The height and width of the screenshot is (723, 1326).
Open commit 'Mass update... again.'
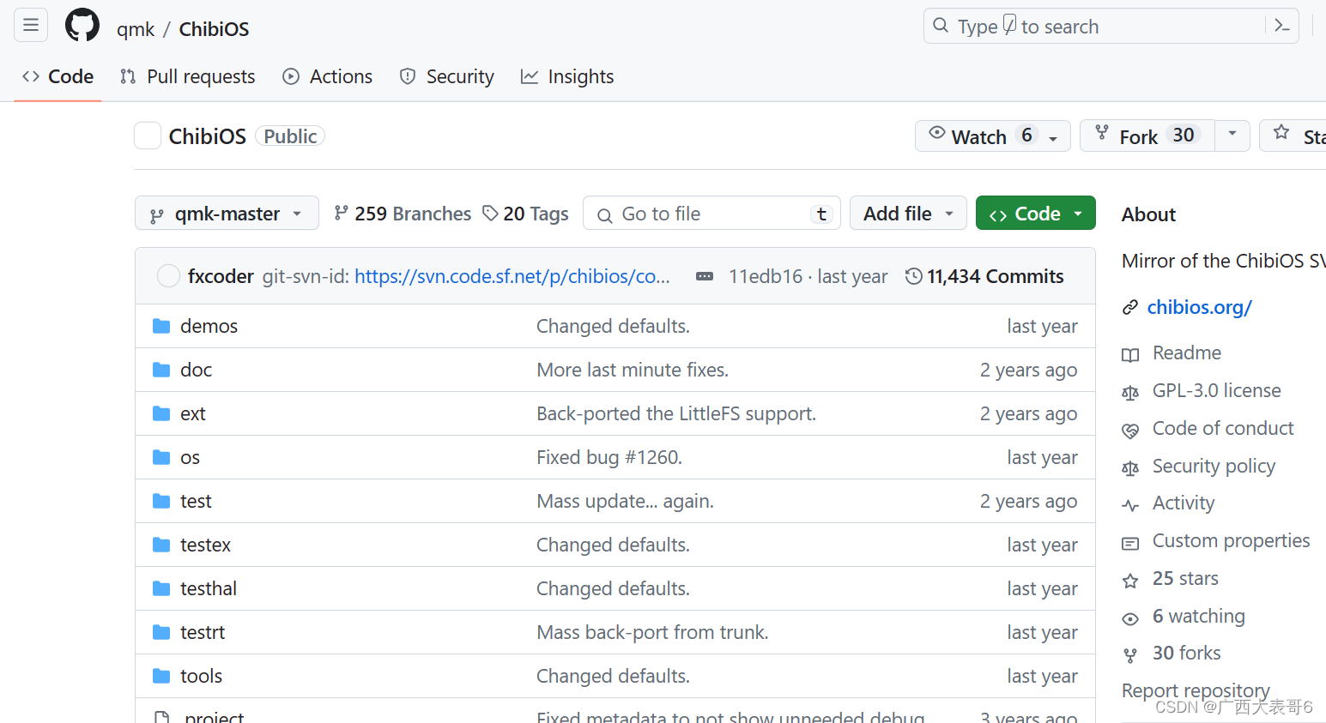pos(625,501)
